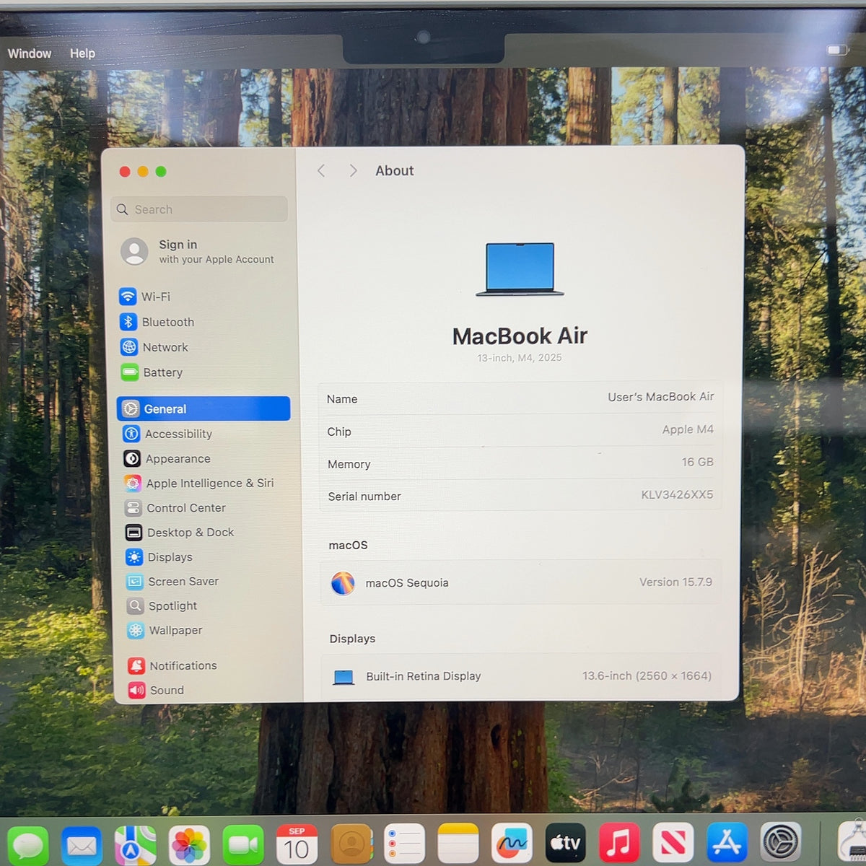Go back with the left chevron
This screenshot has height=866, width=866.
click(x=321, y=170)
